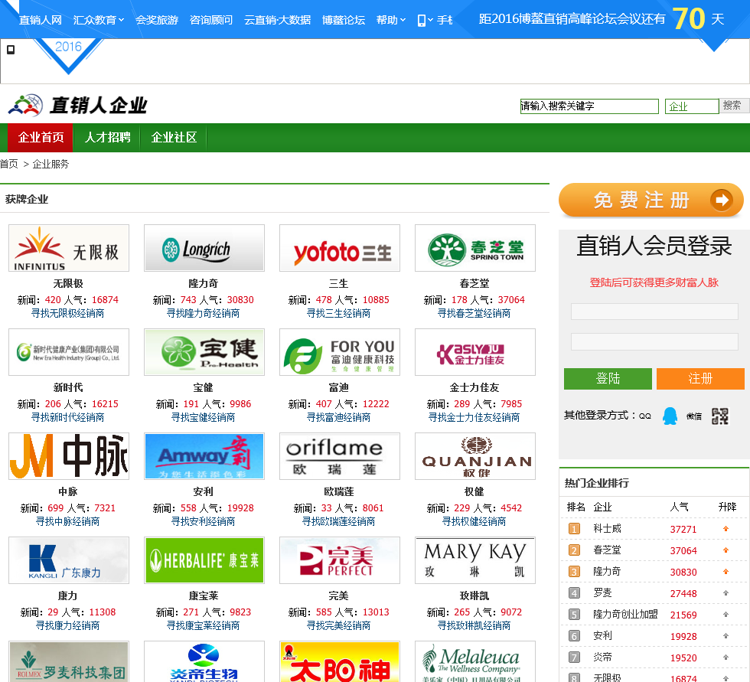The image size is (750, 682).
Task: Open the Oriflame 欧瑞莲 logo
Action: tap(340, 456)
